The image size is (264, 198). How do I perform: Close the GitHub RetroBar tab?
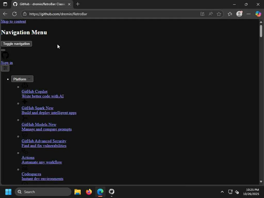click(x=69, y=4)
